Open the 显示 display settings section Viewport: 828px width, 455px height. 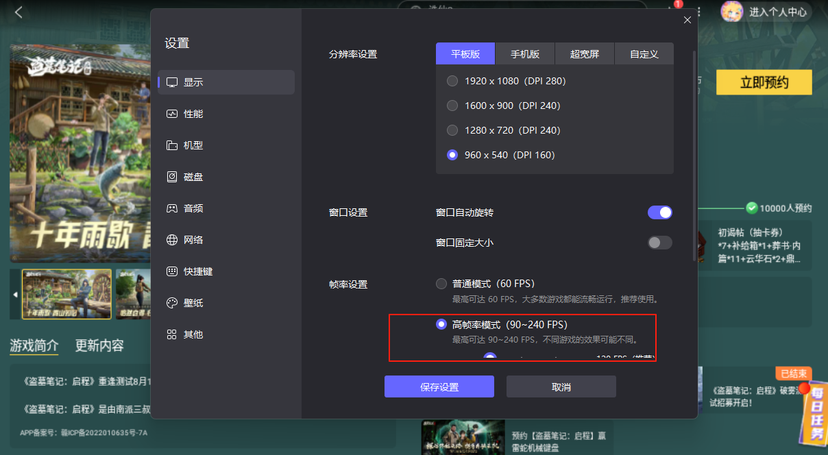click(226, 82)
